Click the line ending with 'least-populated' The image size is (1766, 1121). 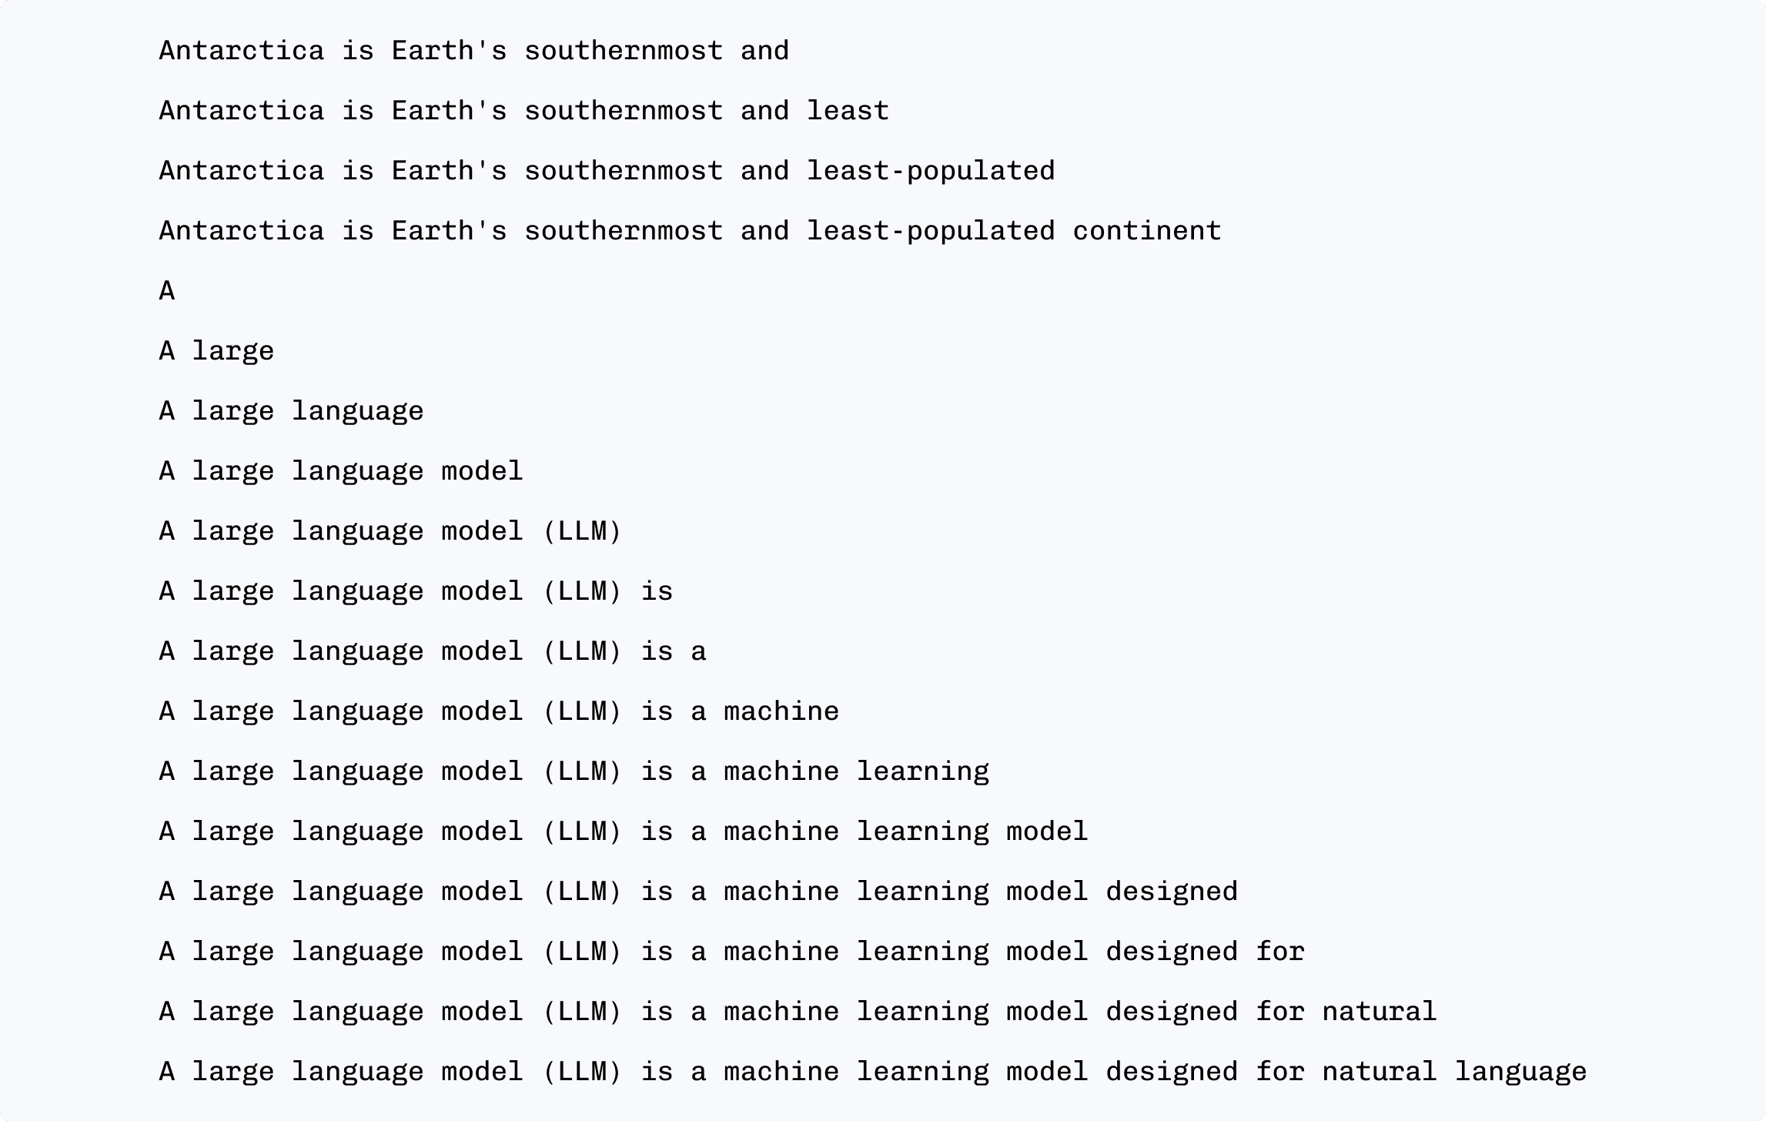pyautogui.click(x=607, y=171)
